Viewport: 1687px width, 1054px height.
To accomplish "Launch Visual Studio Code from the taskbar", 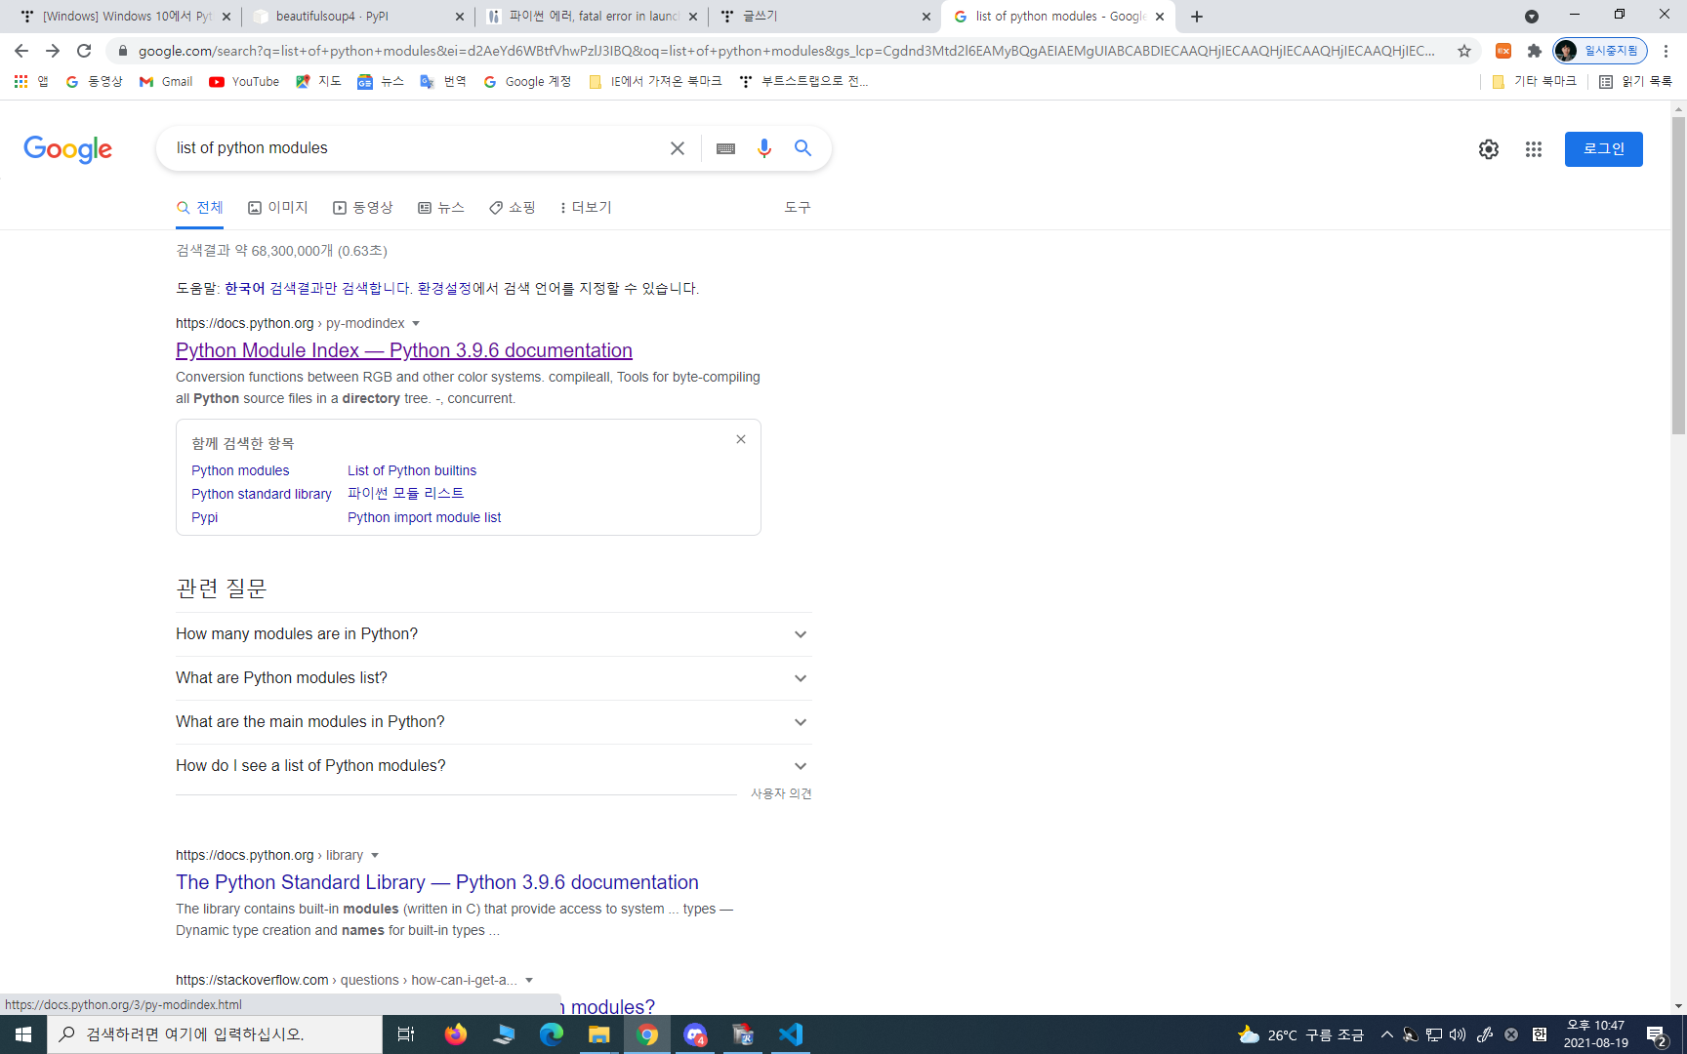I will (x=790, y=1034).
